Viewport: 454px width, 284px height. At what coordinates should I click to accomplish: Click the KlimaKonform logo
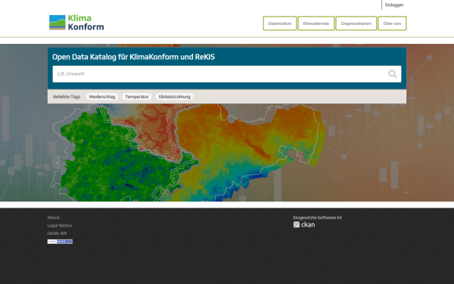pyautogui.click(x=76, y=23)
